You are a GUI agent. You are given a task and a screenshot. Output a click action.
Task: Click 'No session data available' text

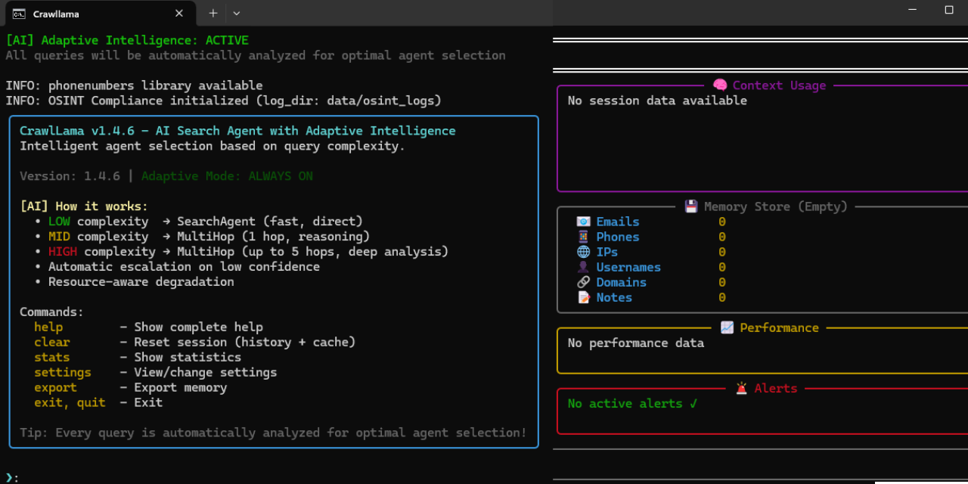657,101
